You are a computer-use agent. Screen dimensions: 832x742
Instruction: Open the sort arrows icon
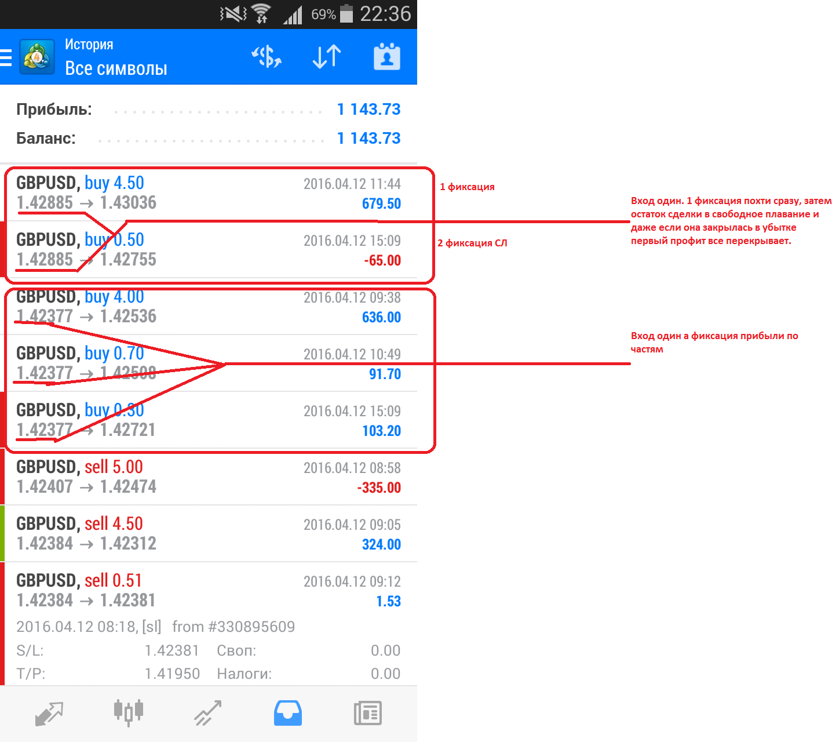[327, 57]
